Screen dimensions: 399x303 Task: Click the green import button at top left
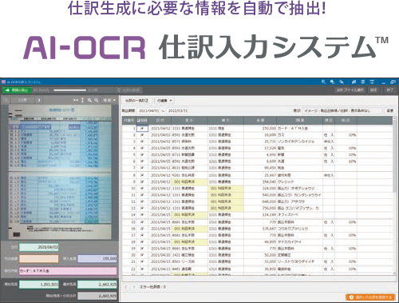click(x=17, y=90)
